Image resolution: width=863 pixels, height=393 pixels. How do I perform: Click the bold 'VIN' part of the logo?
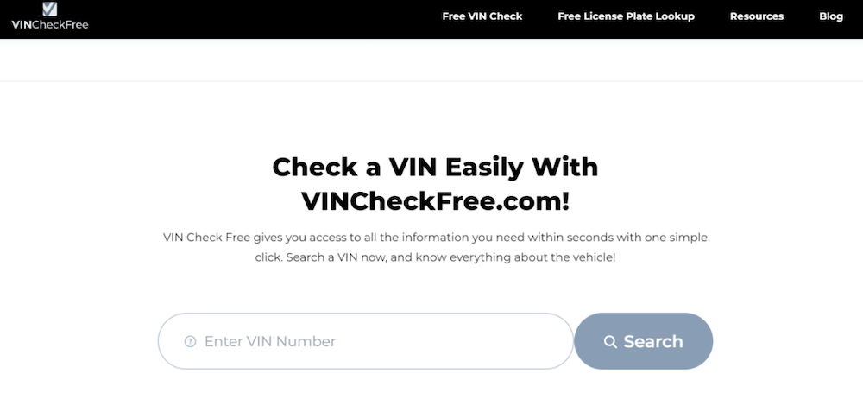[22, 24]
